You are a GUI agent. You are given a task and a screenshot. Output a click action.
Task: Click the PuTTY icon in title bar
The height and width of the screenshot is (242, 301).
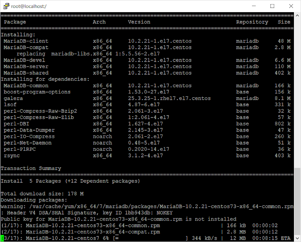[6, 6]
